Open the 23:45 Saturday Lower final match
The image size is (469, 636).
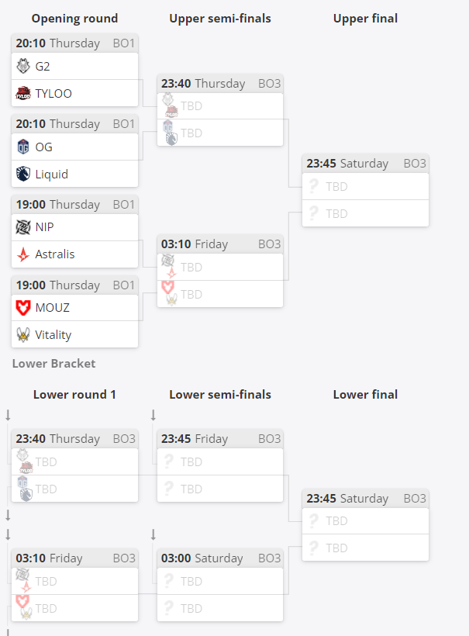[365, 525]
